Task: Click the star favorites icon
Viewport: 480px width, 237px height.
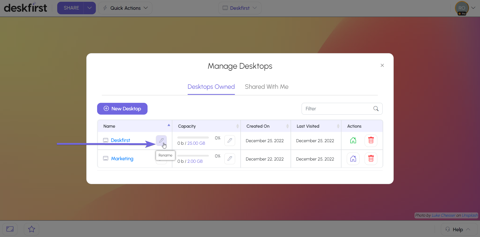Action: [32, 229]
